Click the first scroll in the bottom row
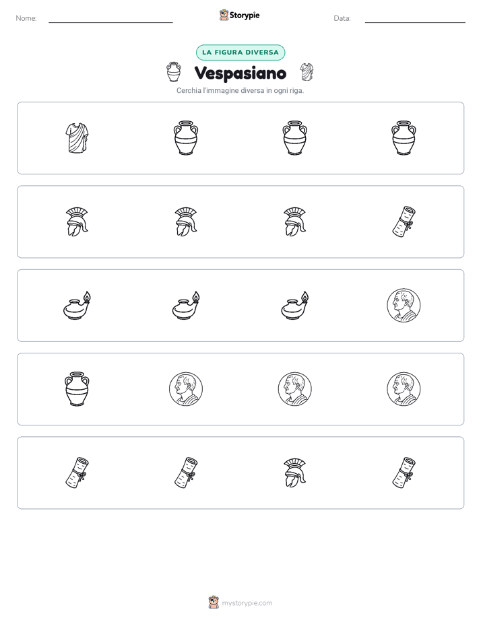 coord(77,473)
